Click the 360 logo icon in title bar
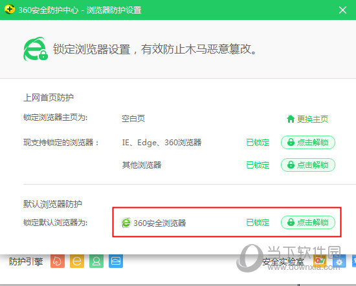The height and width of the screenshot is (286, 356). [9, 10]
